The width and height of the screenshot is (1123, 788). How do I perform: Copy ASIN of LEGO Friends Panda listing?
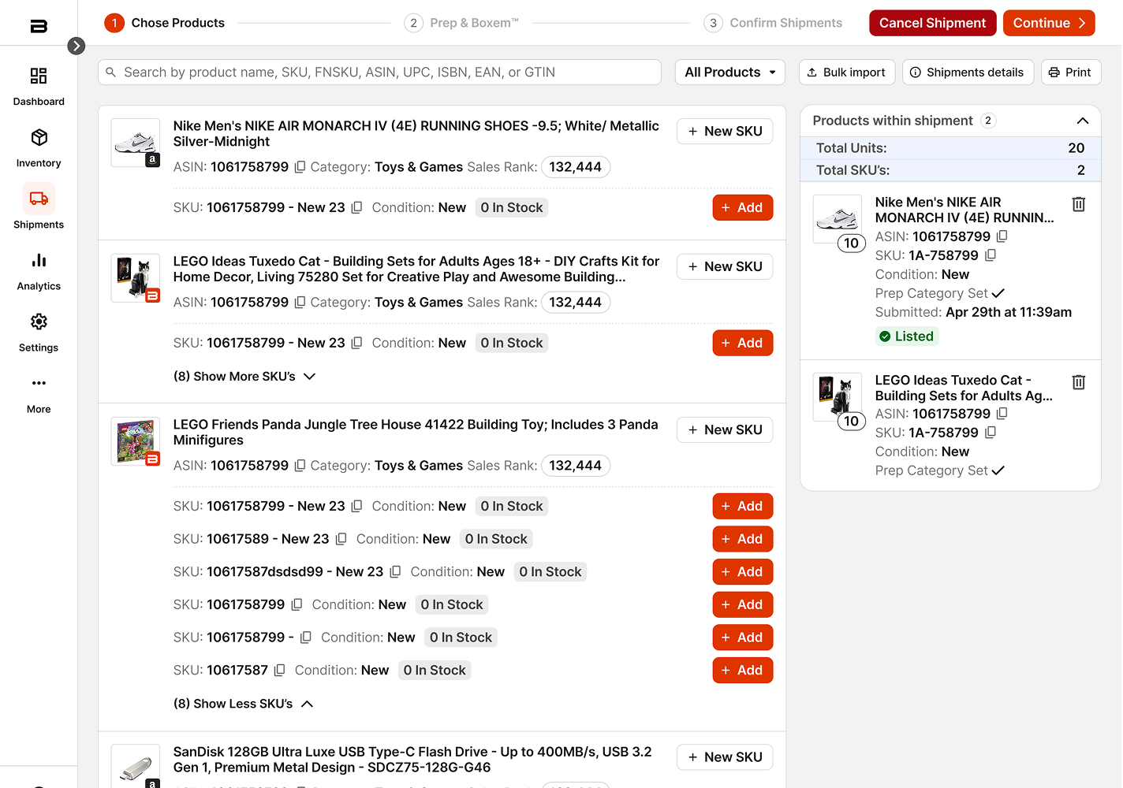click(x=300, y=466)
